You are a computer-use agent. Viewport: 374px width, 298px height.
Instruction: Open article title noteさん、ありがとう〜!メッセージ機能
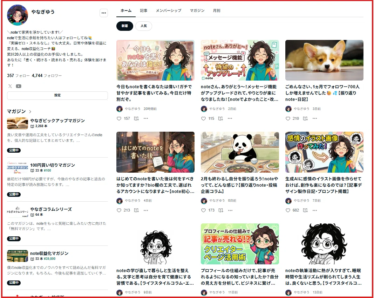pyautogui.click(x=239, y=93)
